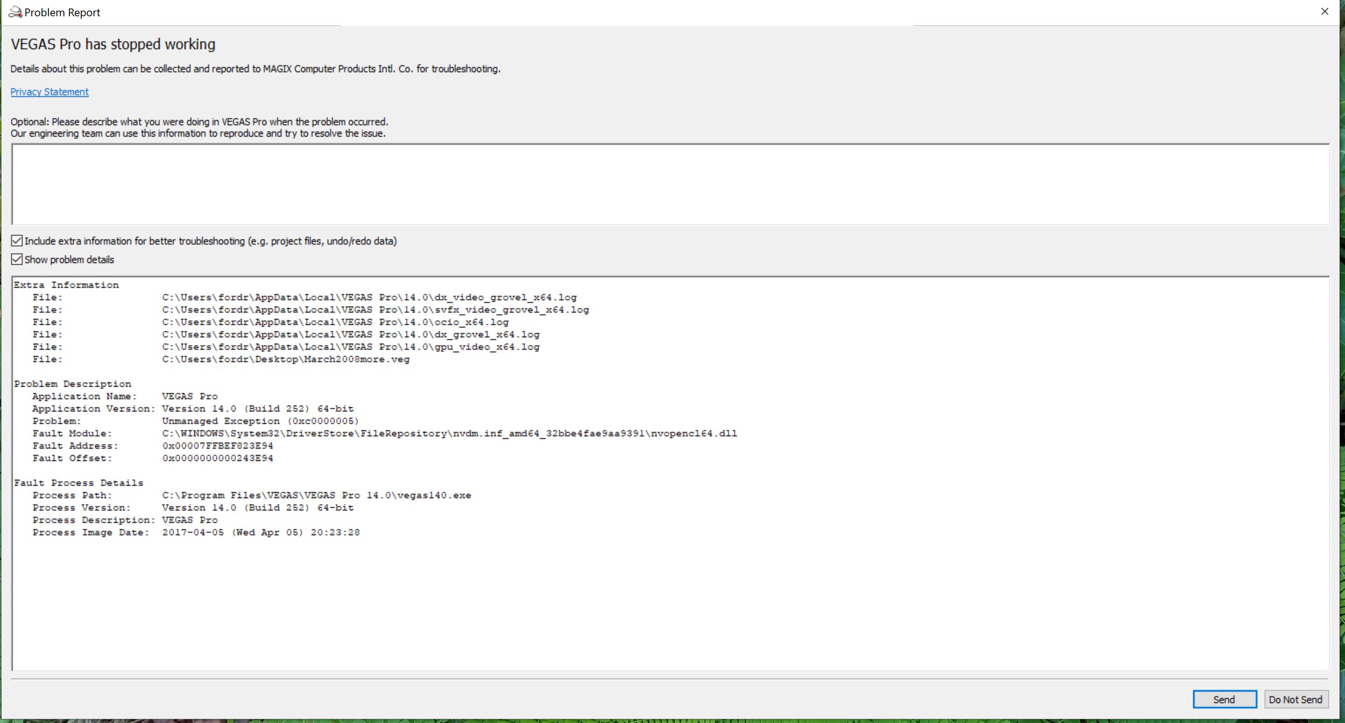1345x723 pixels.
Task: Click the Application Name value VEGAS Pro
Action: coord(190,396)
